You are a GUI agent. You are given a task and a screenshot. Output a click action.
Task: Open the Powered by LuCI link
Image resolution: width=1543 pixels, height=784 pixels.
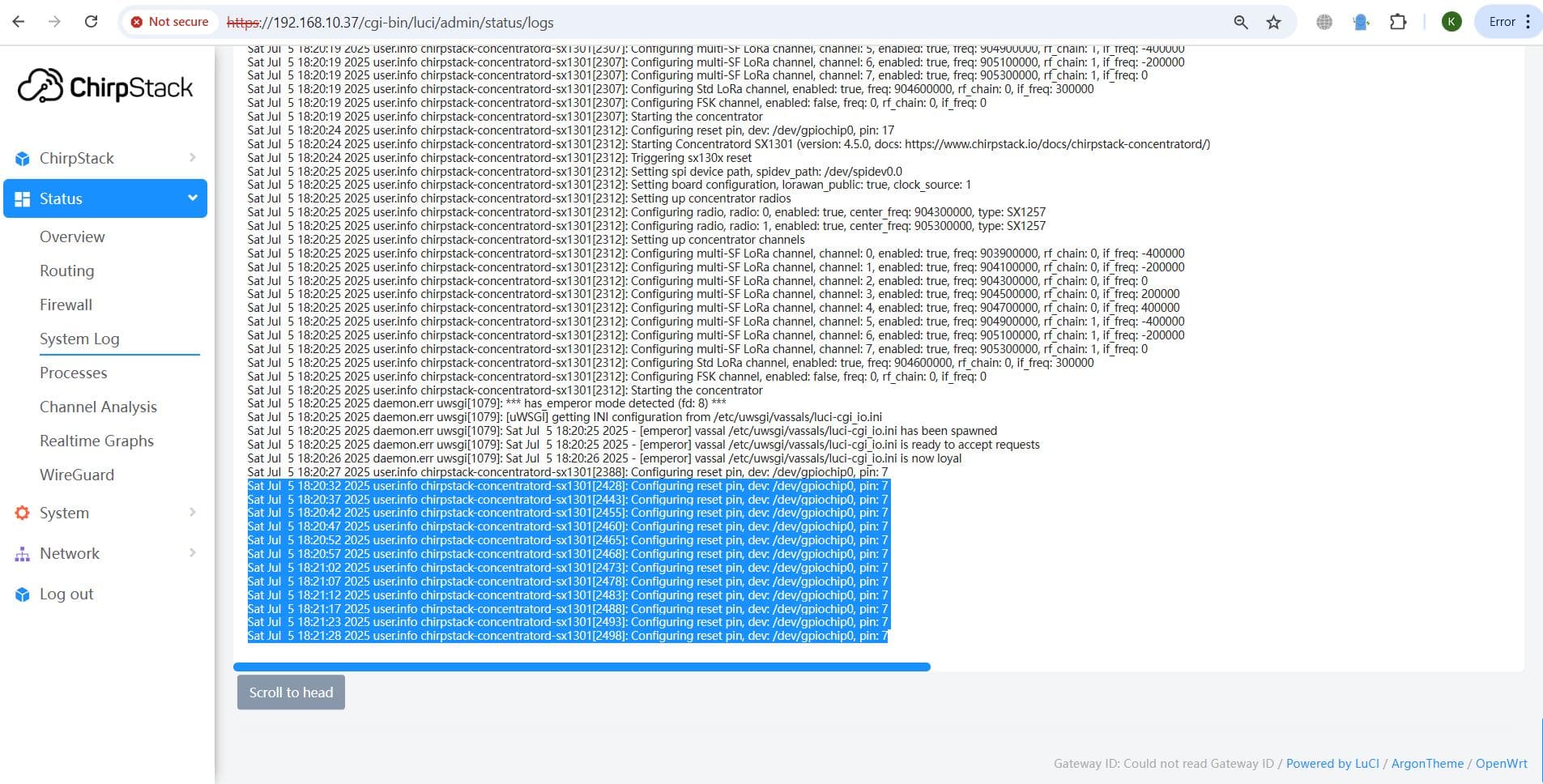[x=1332, y=763]
